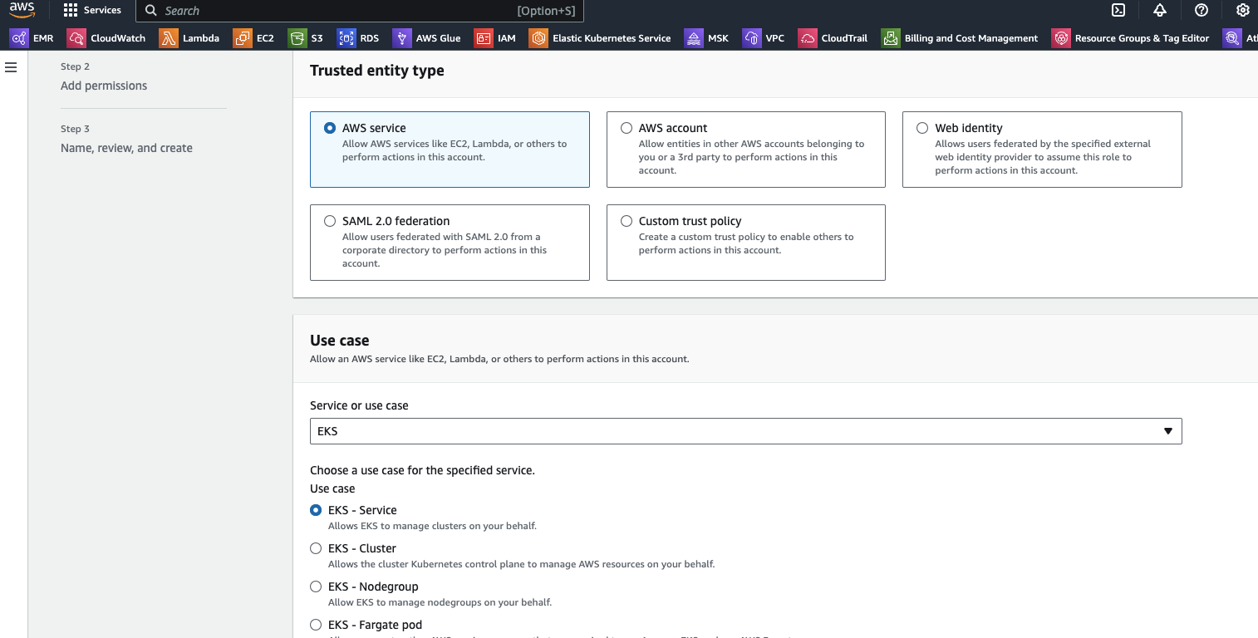
Task: Choose the EKS - Nodegroup use case
Action: (316, 586)
